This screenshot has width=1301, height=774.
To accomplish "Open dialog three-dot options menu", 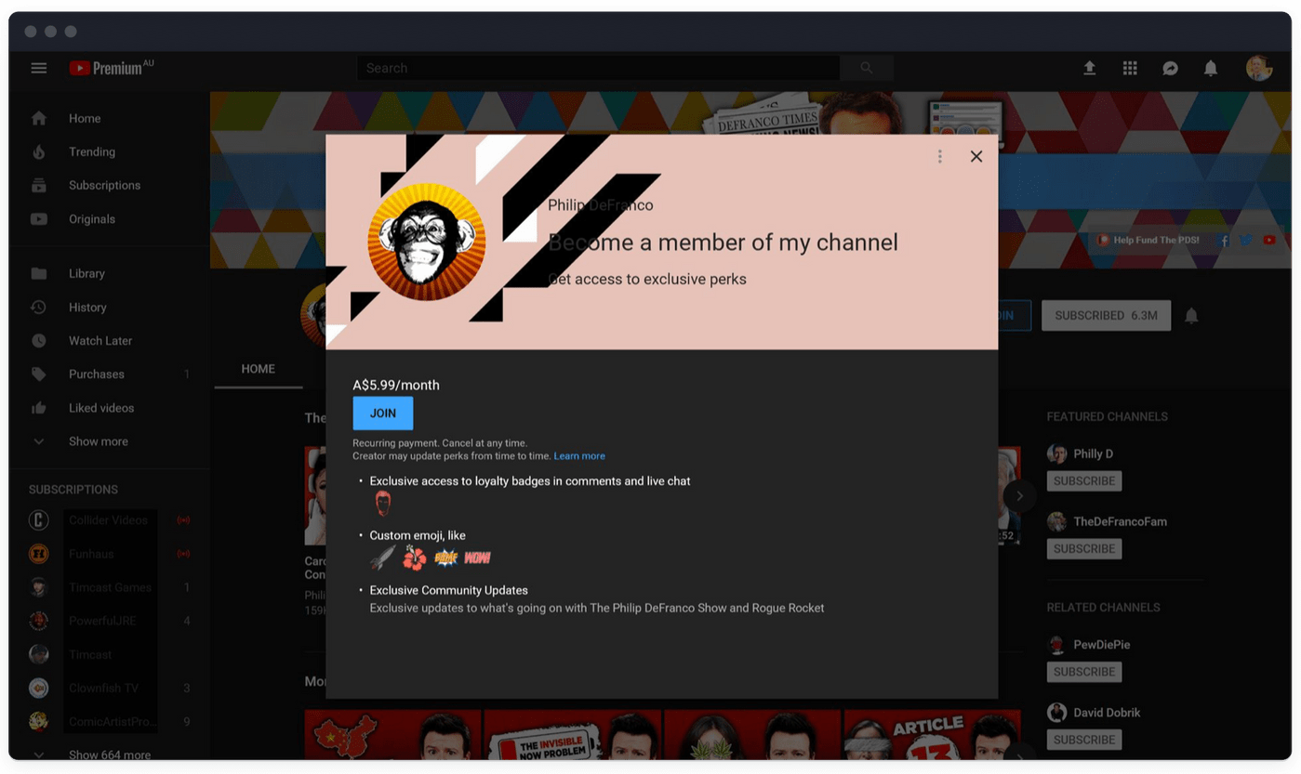I will pyautogui.click(x=940, y=156).
